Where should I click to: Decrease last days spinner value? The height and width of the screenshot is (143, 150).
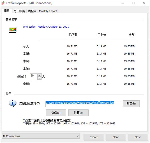(39, 78)
